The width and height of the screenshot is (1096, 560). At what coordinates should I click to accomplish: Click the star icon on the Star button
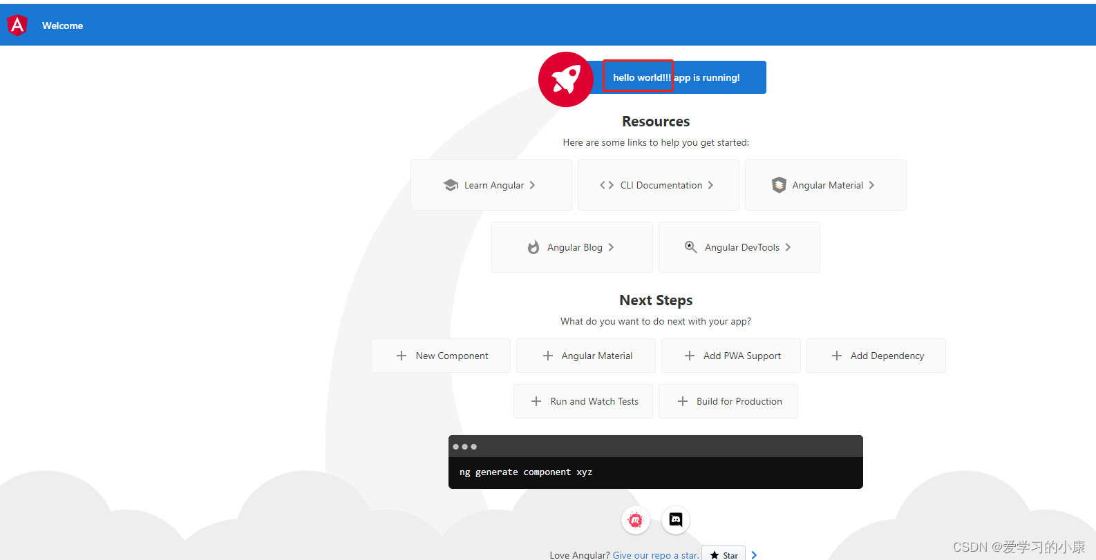pos(715,555)
